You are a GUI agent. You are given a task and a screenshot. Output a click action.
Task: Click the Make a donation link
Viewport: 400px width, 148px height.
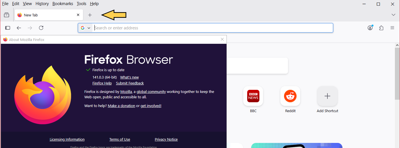click(121, 106)
